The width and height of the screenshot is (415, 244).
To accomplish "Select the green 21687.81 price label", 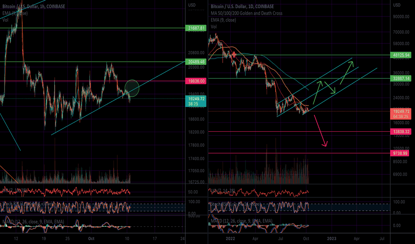I will click(x=196, y=28).
